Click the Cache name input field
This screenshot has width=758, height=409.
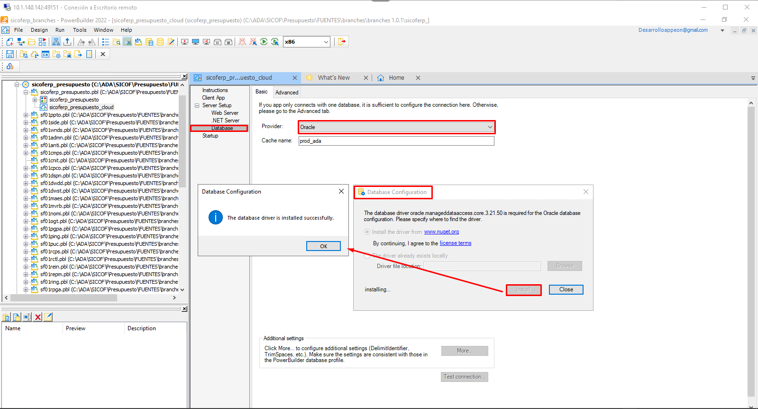[396, 141]
